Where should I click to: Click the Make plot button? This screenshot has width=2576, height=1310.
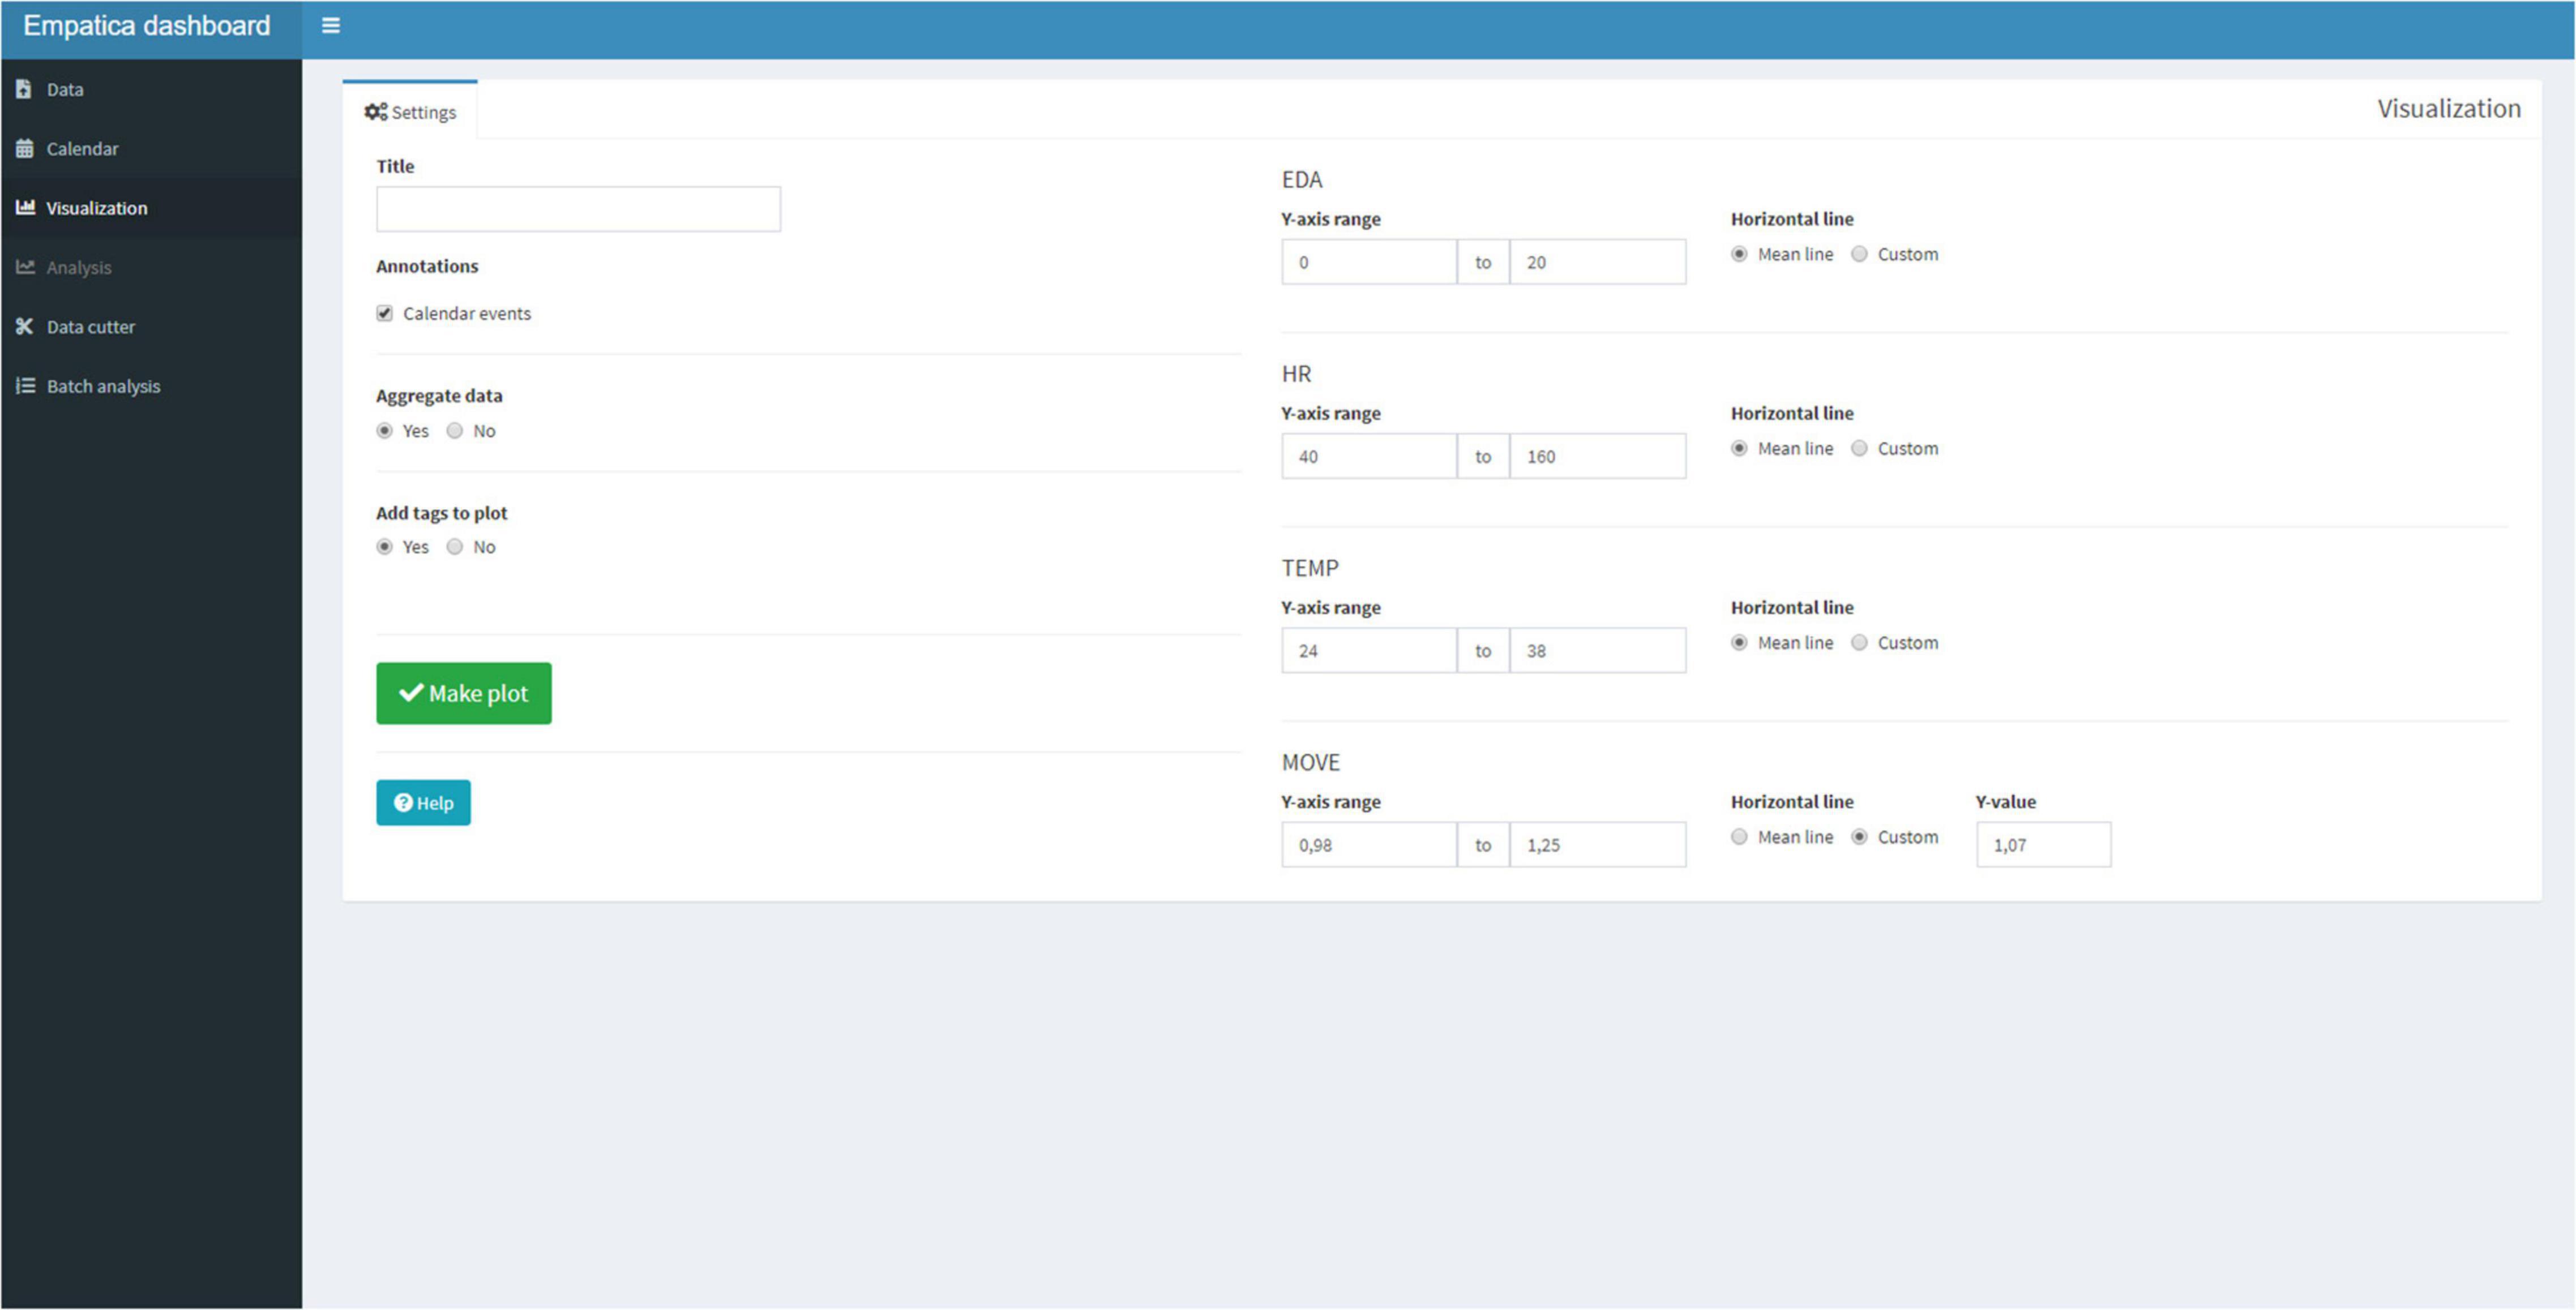[464, 693]
